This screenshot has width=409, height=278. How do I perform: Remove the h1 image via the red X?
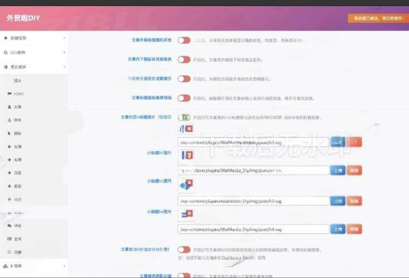pos(189,128)
